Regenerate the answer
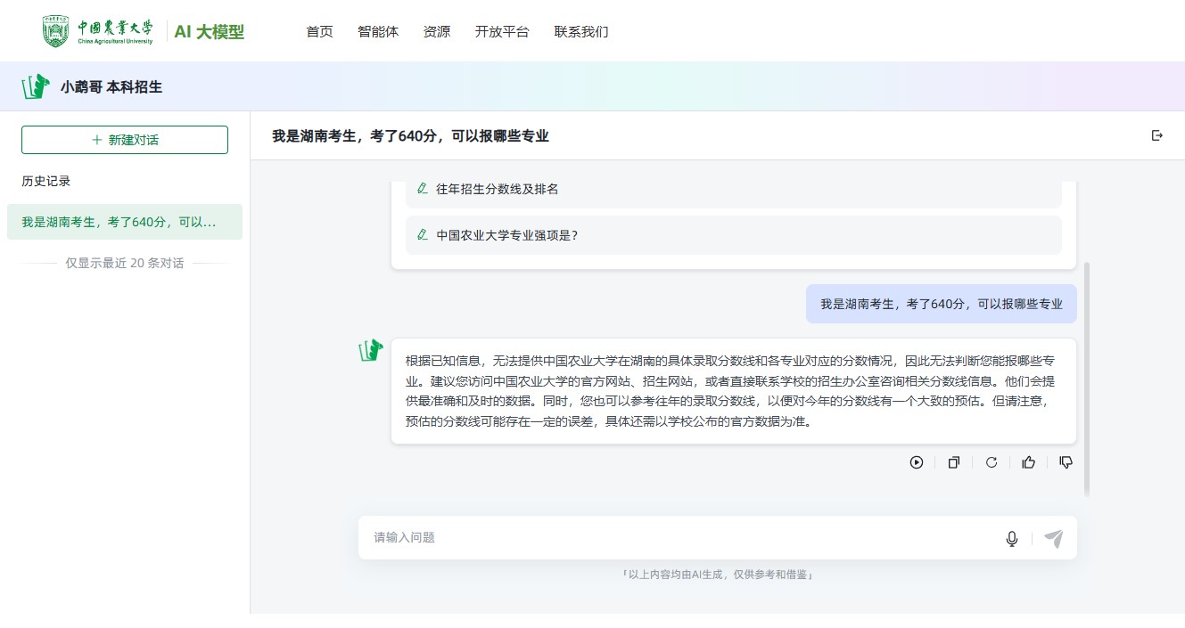Screen dimensions: 1185x628 991,462
